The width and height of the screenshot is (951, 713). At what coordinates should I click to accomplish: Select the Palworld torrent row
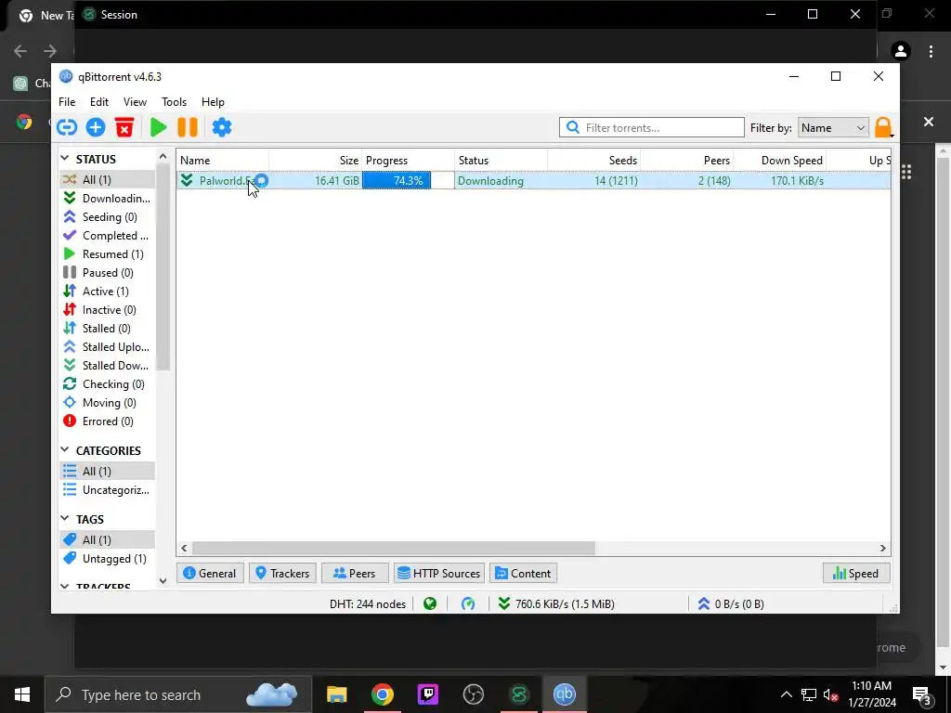point(534,181)
